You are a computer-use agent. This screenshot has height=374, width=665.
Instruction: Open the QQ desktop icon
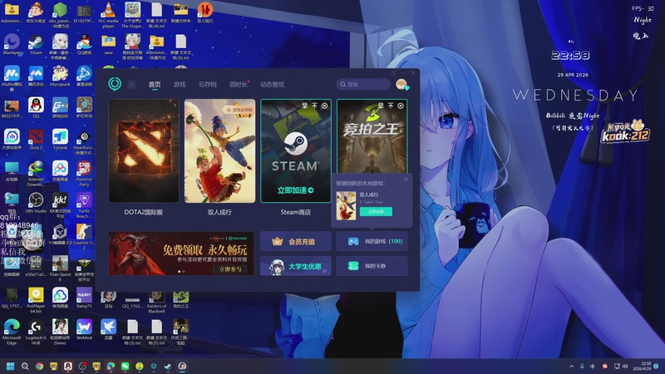(x=36, y=107)
